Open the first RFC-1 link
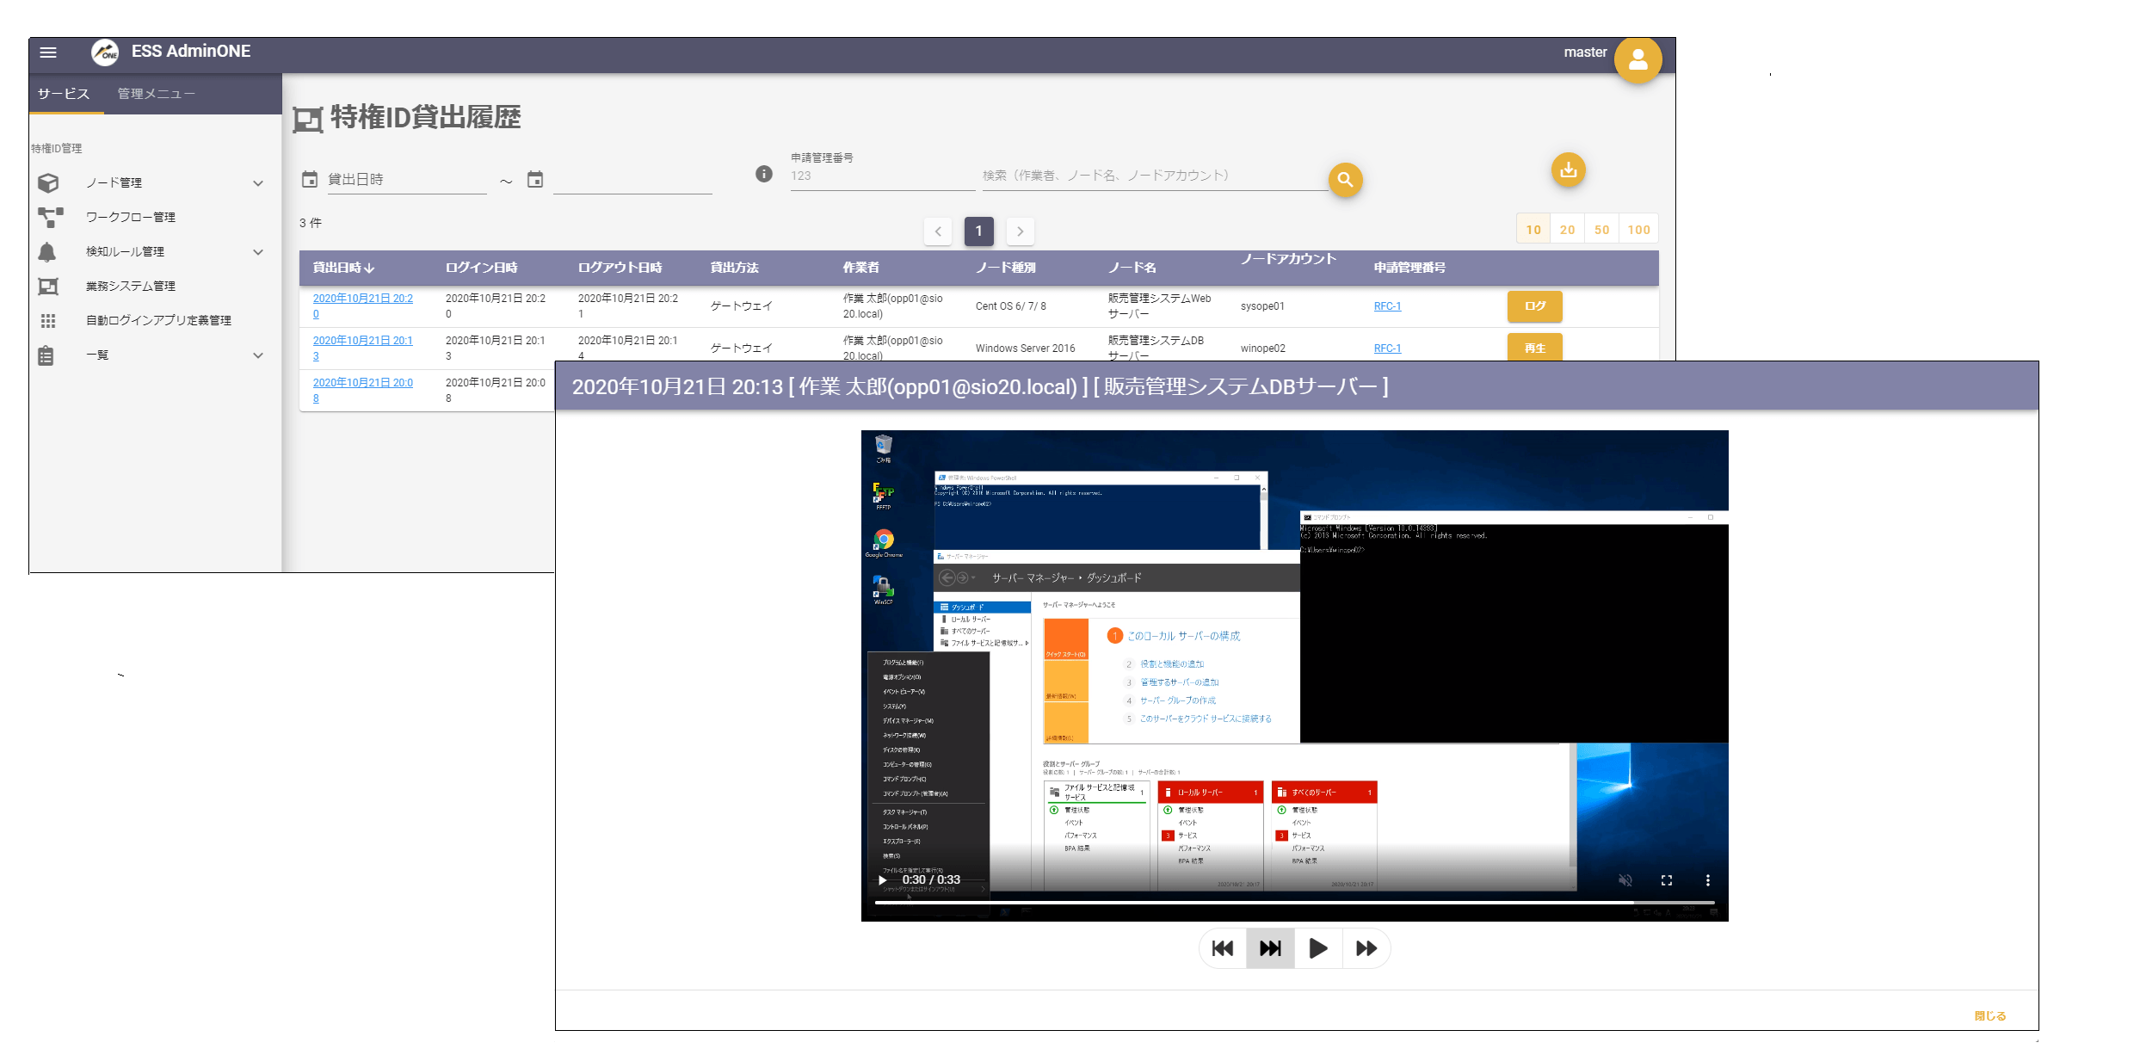Screen dimensions: 2134x1055 tap(1387, 306)
